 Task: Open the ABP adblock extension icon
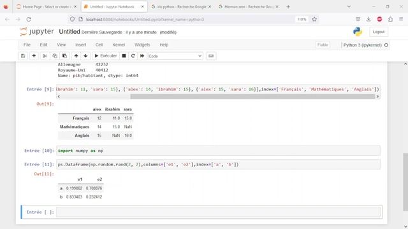click(x=379, y=19)
